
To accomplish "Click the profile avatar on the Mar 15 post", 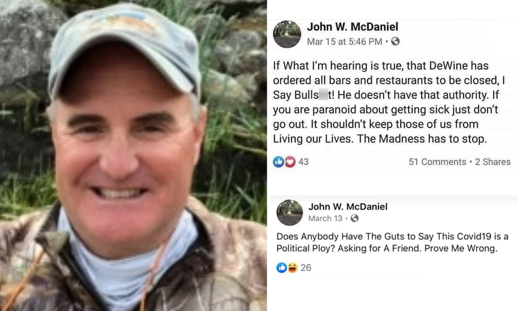I will (x=287, y=34).
